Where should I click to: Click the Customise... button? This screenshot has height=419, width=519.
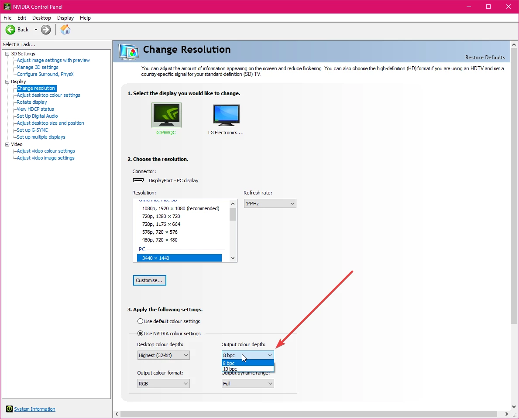click(x=149, y=280)
